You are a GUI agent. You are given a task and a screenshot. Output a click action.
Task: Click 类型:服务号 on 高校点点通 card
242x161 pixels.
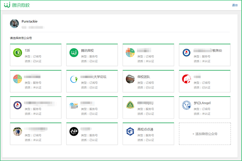click(146, 135)
